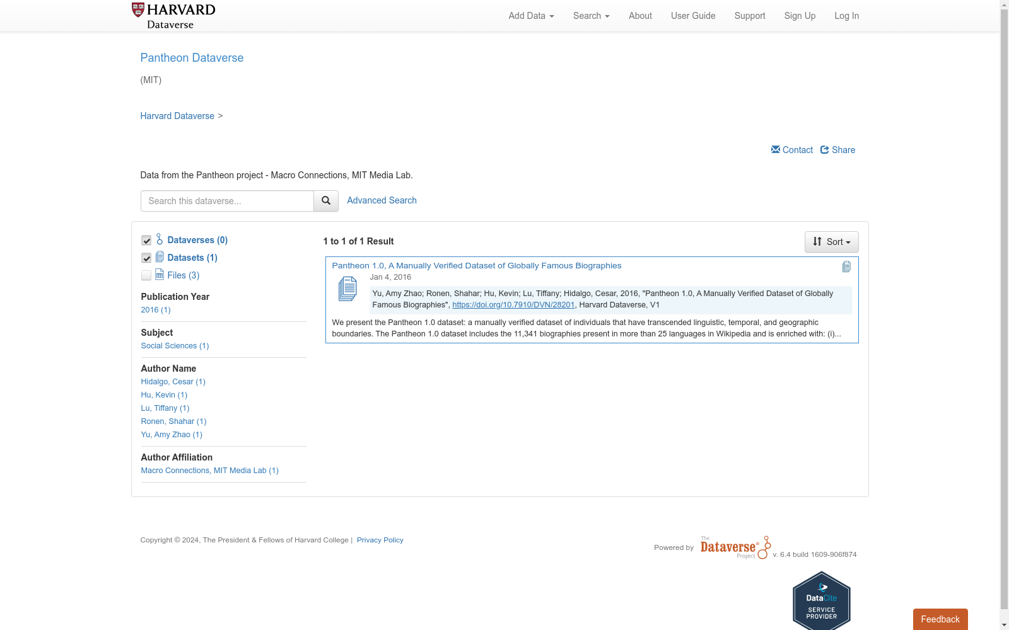
Task: Click the dataset description paragraph
Action: (x=586, y=328)
